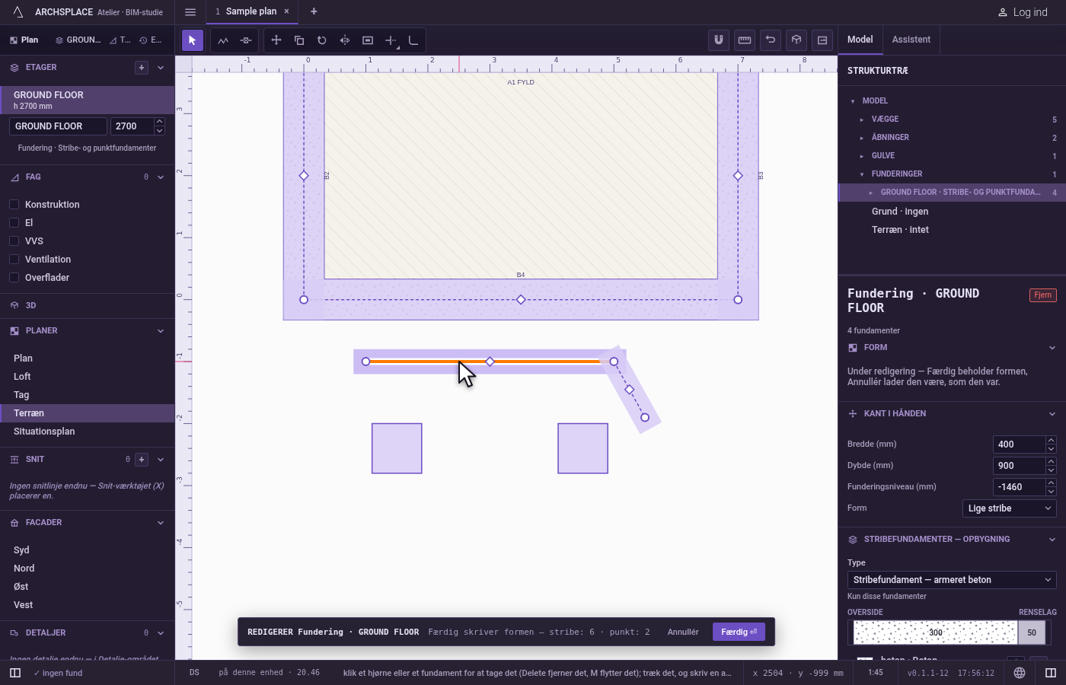Open the Form dropdown showing Lige stribe
The width and height of the screenshot is (1066, 685).
click(x=1009, y=508)
